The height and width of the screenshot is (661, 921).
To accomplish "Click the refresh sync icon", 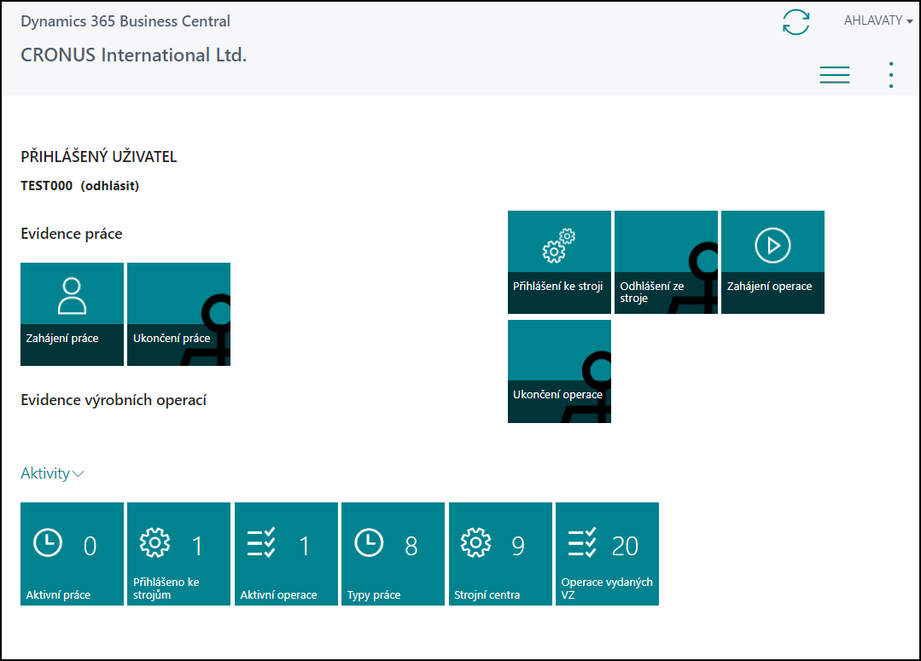I will [x=796, y=22].
